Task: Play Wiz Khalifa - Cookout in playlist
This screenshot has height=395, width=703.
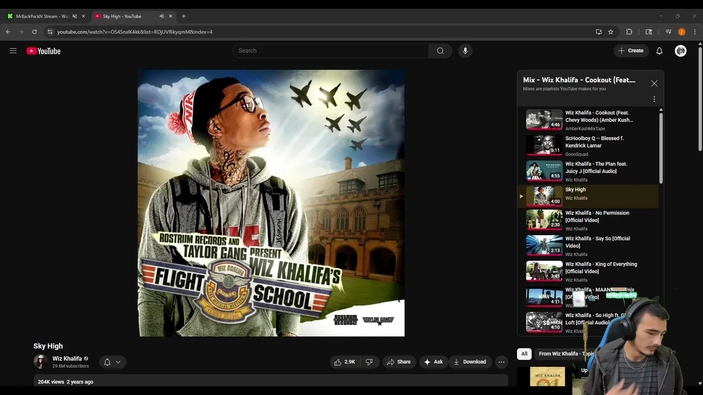Action: click(x=588, y=120)
